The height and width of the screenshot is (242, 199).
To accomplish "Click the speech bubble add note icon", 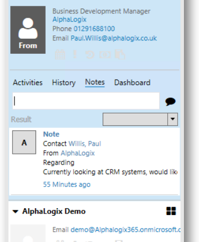I will click(170, 102).
